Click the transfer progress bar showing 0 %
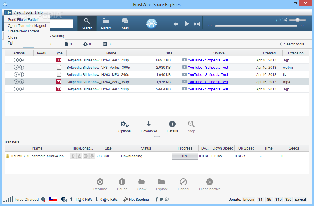314x206 pixels. point(185,156)
